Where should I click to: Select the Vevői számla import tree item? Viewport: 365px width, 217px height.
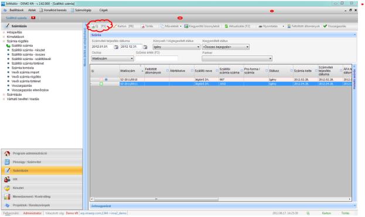(25, 72)
